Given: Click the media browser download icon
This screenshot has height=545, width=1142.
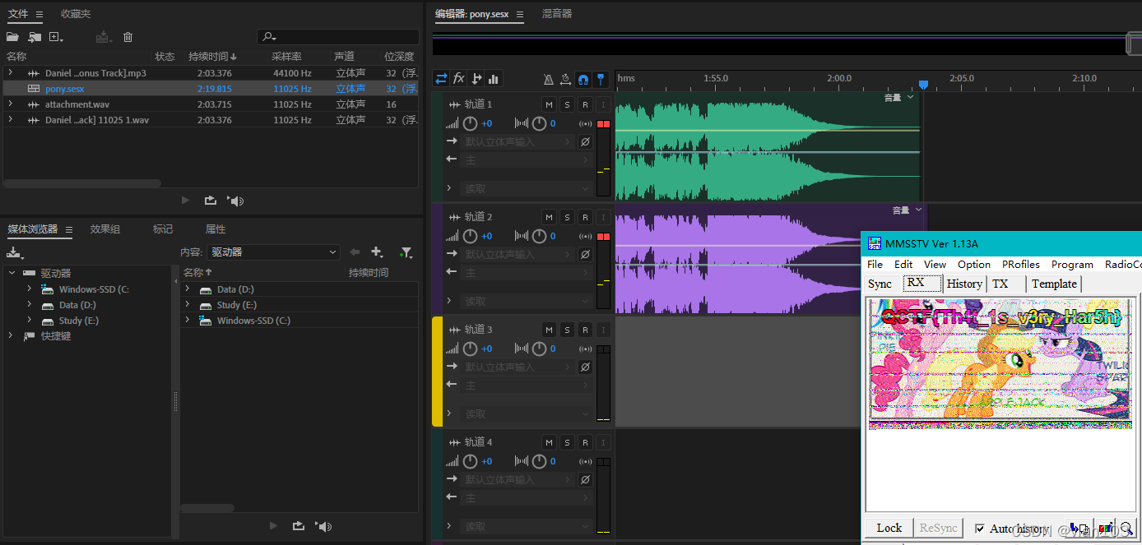Looking at the screenshot, I should 14,253.
